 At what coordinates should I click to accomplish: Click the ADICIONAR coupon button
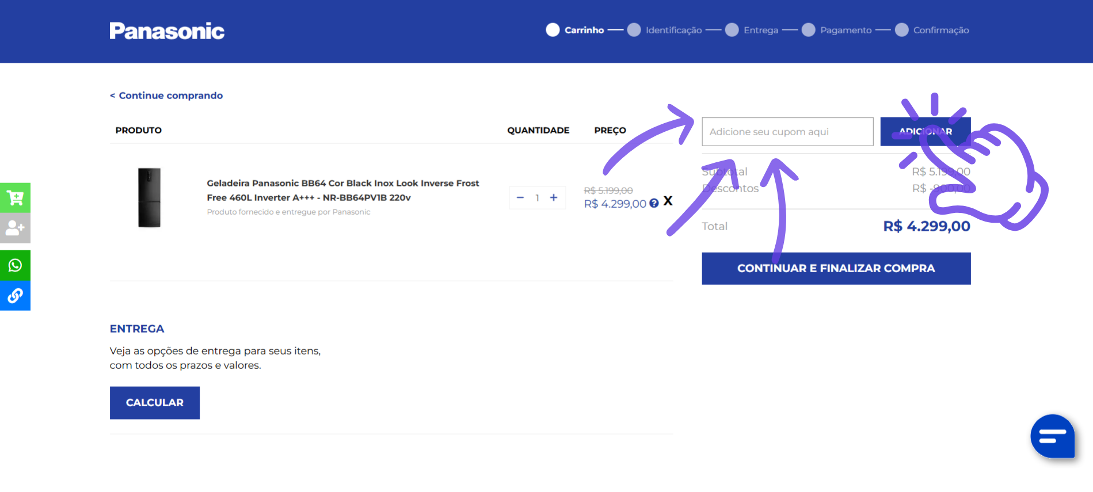[926, 132]
